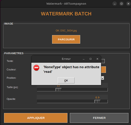Click the red error stop icon
The width and height of the screenshot is (131, 125).
click(x=36, y=68)
